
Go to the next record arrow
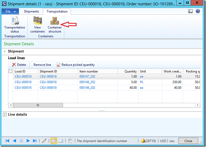point(28,141)
